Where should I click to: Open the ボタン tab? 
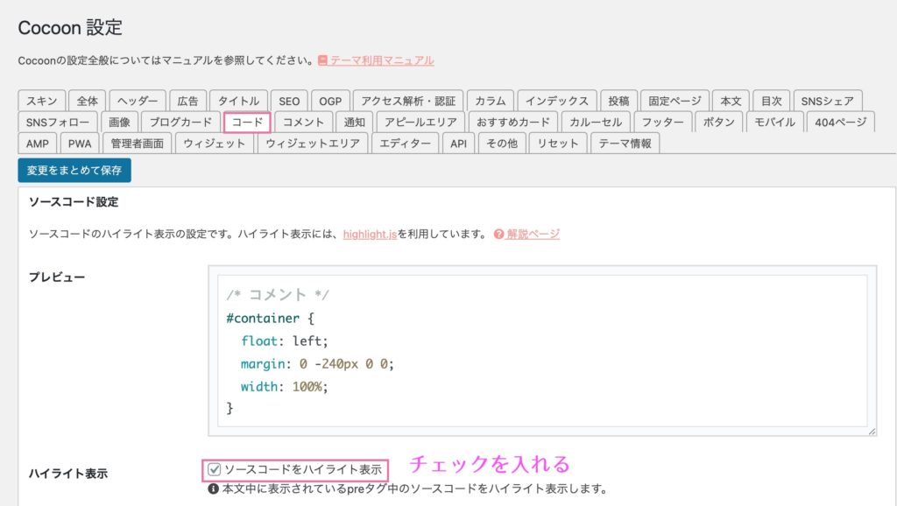(x=718, y=122)
